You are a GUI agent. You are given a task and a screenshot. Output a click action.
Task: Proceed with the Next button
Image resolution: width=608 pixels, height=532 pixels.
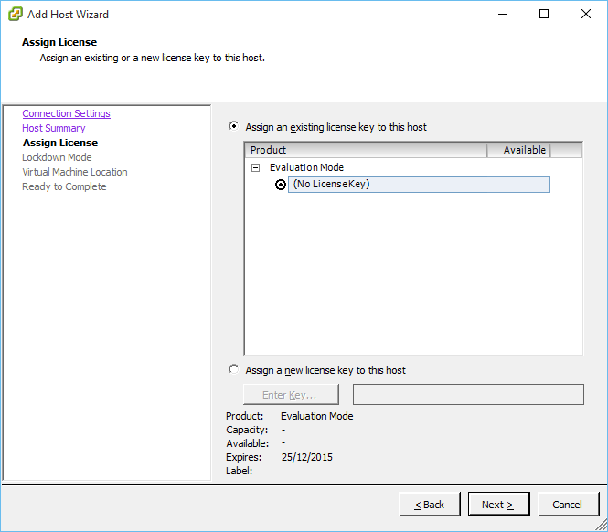coord(498,505)
